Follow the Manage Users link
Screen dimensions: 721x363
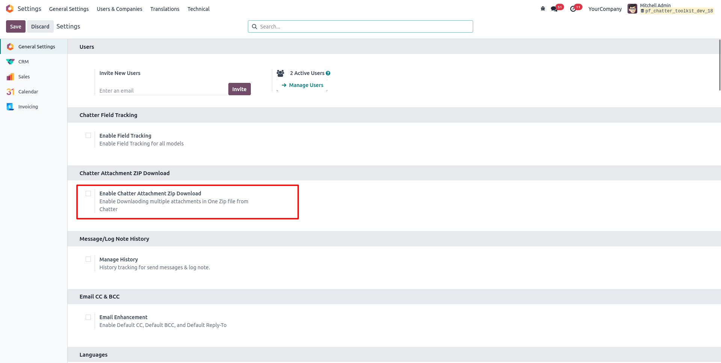pyautogui.click(x=303, y=85)
